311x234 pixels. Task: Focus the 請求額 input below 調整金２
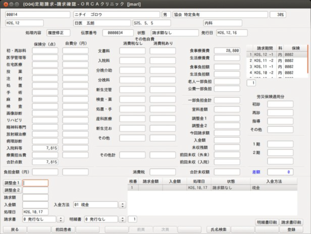click(x=35, y=198)
